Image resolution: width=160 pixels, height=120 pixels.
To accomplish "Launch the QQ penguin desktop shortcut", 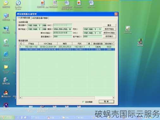I will click(x=6, y=93).
